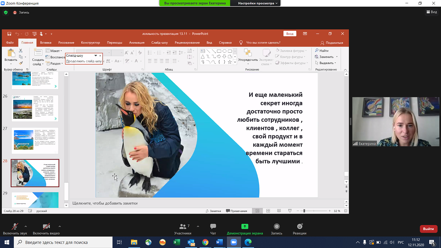Viewport: 441px width, 248px height.
Task: Fit the slide to the window icon
Action: point(346,211)
